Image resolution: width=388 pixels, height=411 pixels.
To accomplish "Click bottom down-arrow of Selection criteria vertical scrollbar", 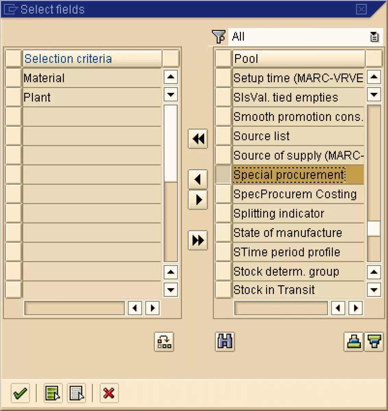I will 171,290.
